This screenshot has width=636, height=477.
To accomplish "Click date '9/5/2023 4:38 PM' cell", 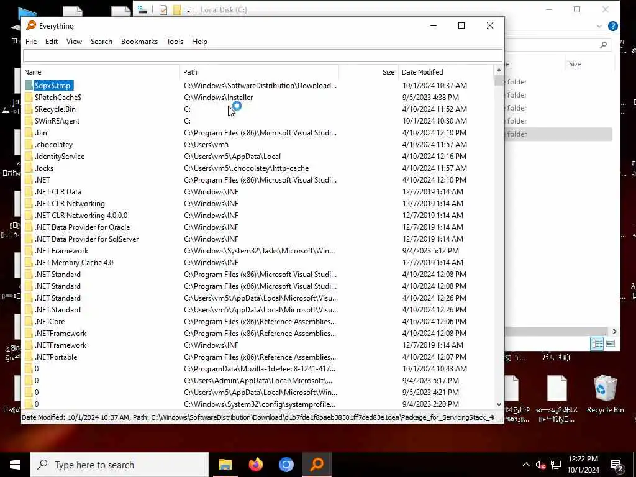I will 430,98.
